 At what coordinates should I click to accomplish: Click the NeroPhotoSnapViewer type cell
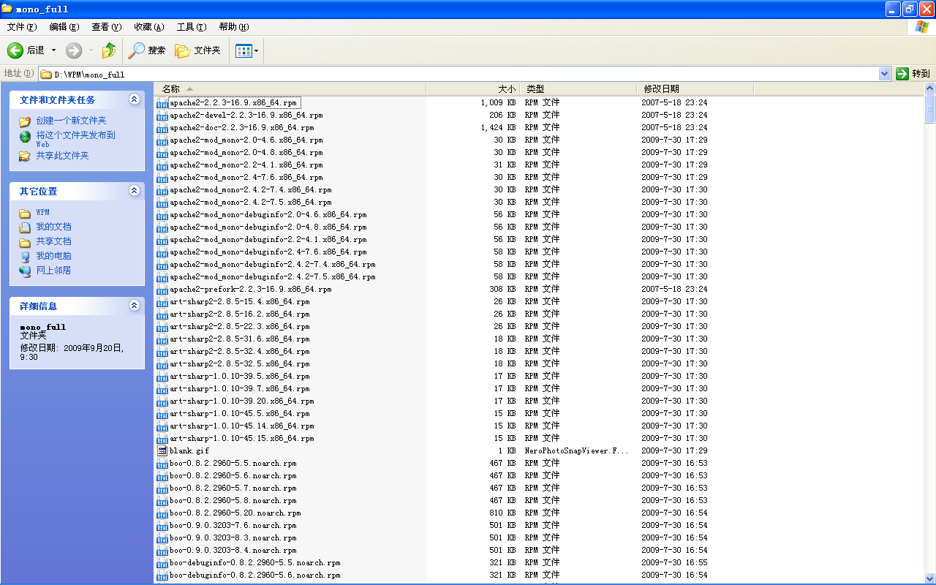point(576,451)
